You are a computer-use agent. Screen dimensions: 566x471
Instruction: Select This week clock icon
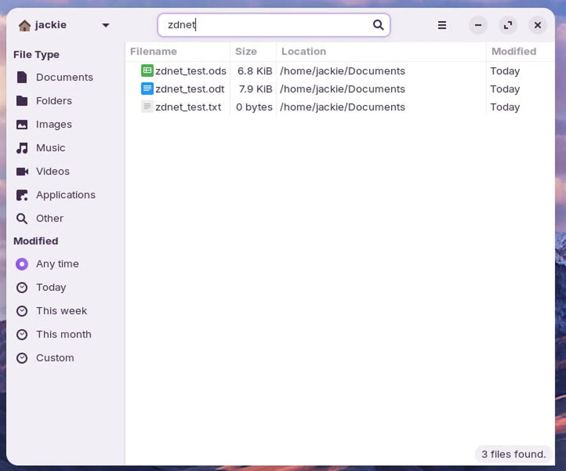pyautogui.click(x=22, y=311)
